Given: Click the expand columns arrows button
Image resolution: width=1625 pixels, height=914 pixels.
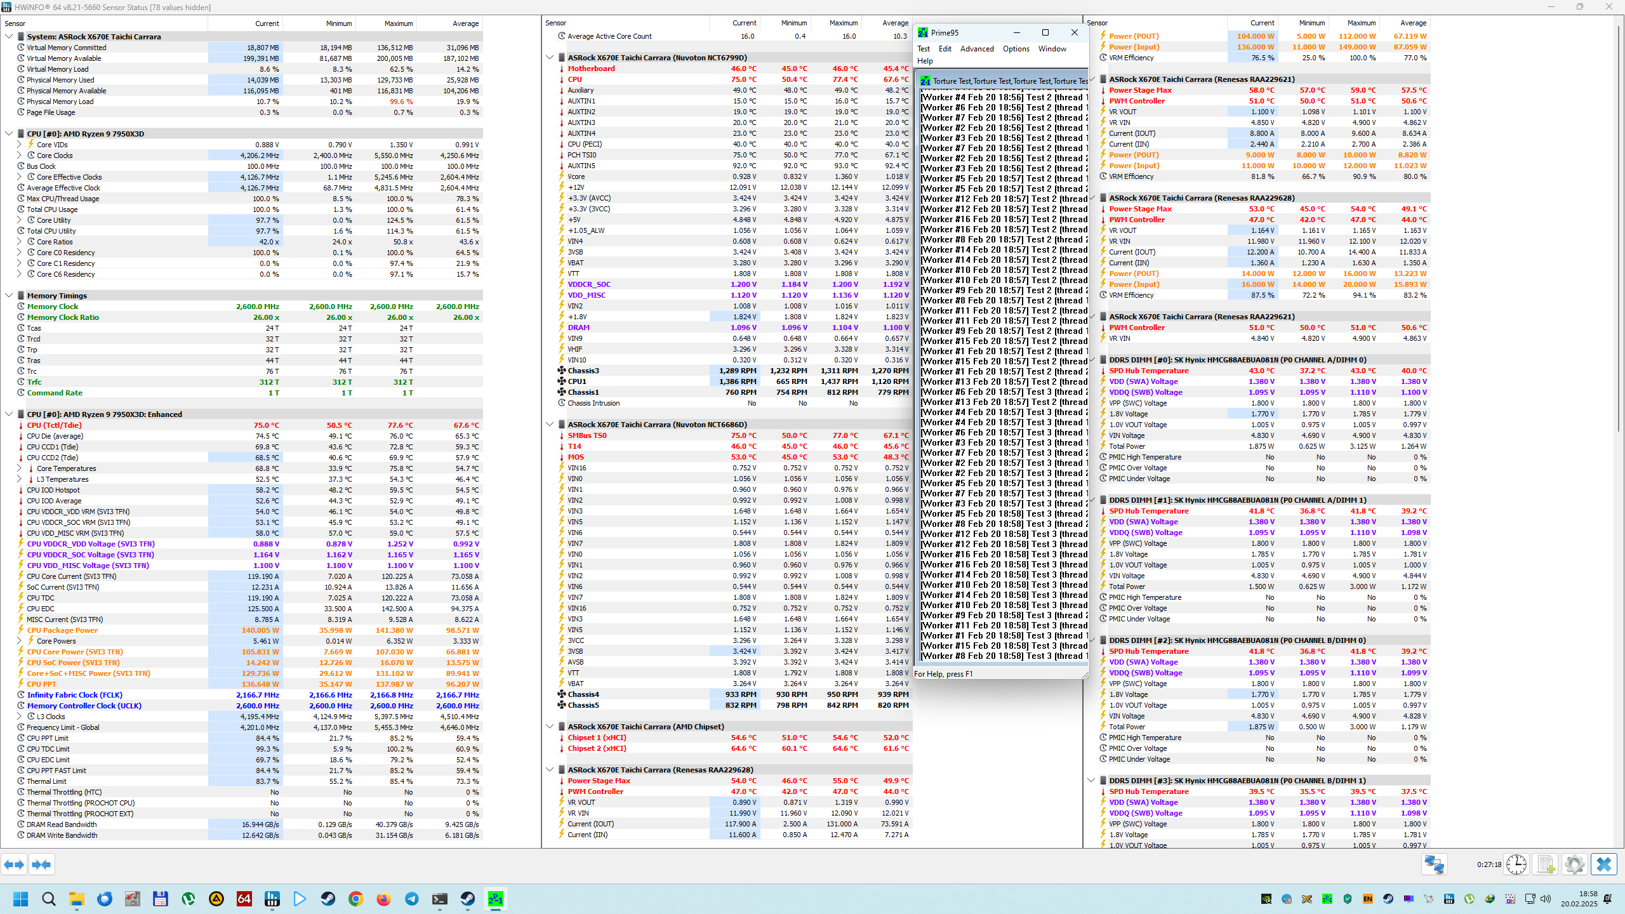Looking at the screenshot, I should pos(14,864).
